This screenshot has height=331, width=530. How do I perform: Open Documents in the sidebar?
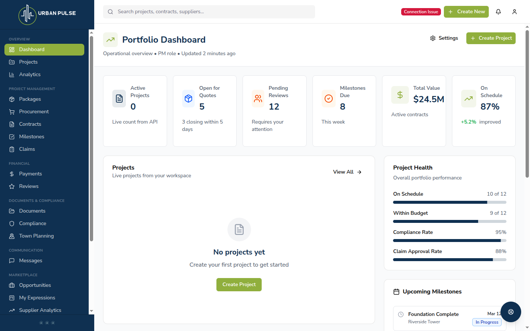point(44,211)
